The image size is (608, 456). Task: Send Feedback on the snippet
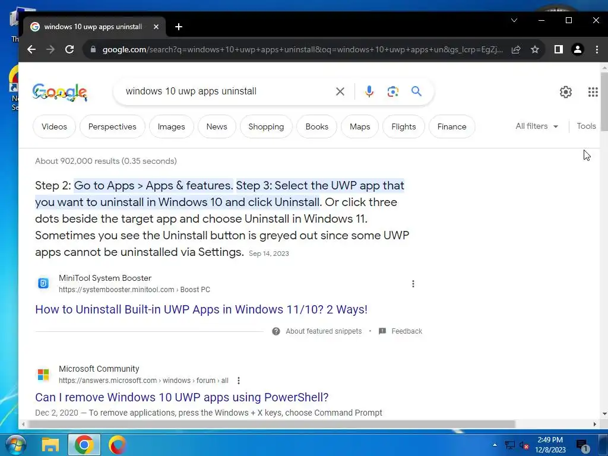[x=407, y=331]
